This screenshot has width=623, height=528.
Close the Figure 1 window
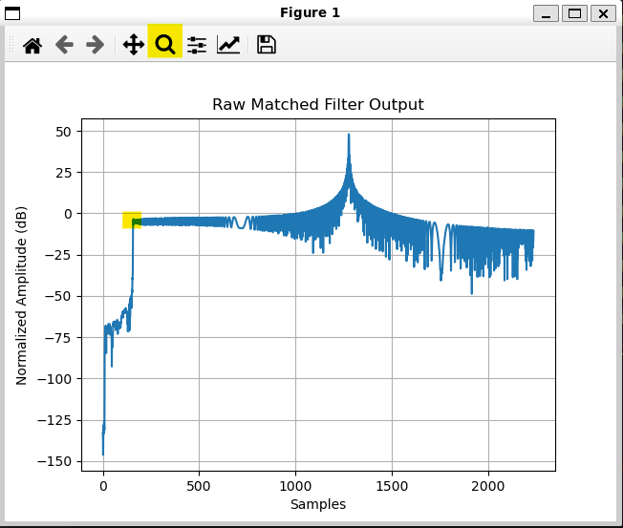(603, 13)
